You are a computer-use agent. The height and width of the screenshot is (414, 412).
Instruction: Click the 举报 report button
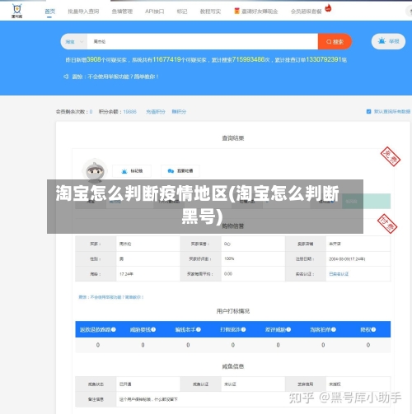click(x=388, y=41)
